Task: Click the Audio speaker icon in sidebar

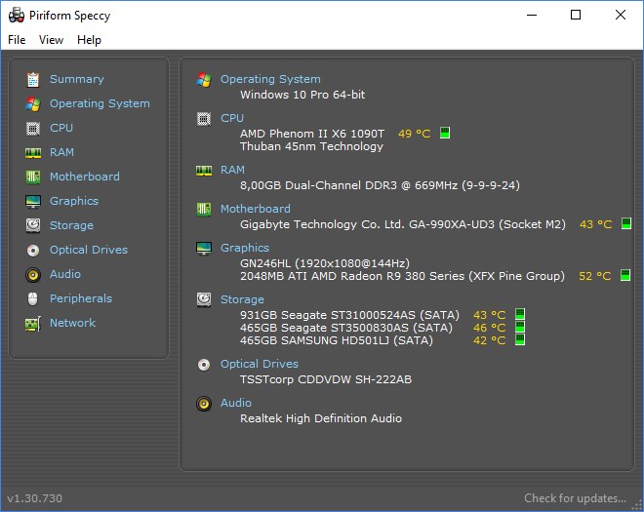Action: pos(33,274)
